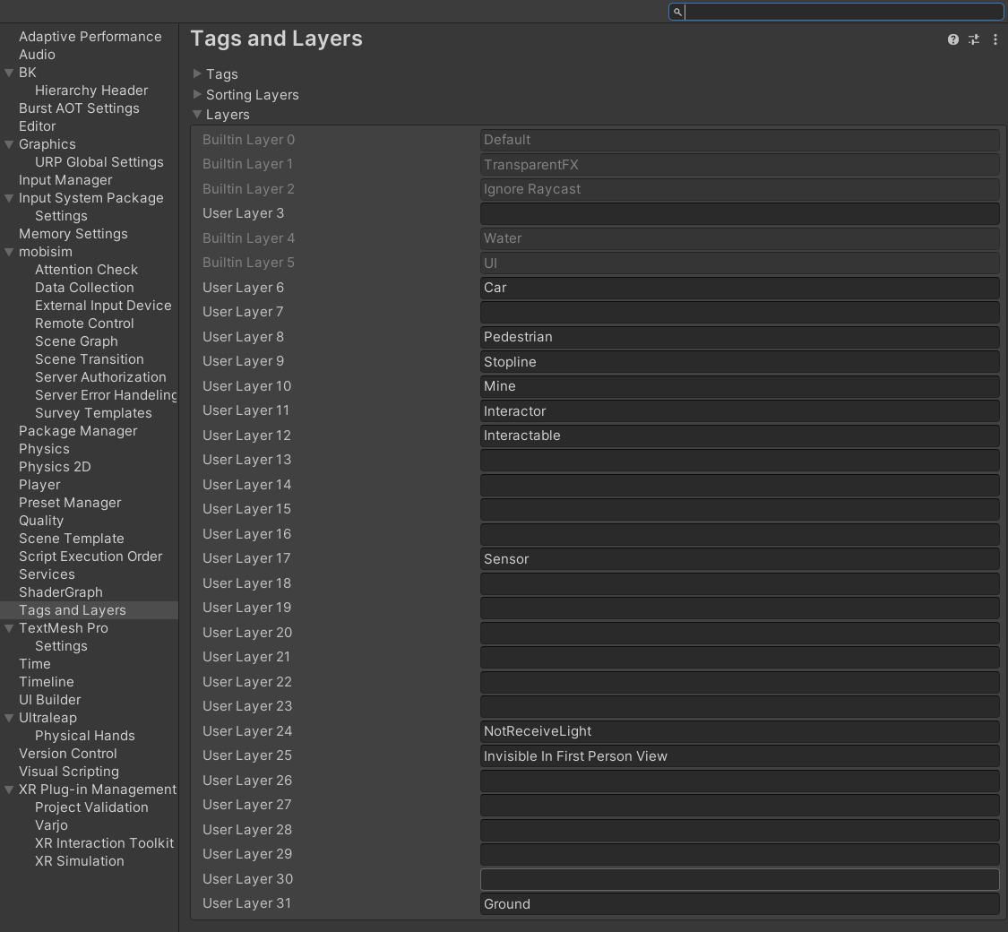The height and width of the screenshot is (932, 1008).
Task: Edit User Layer 12 Interactable field
Action: click(739, 436)
